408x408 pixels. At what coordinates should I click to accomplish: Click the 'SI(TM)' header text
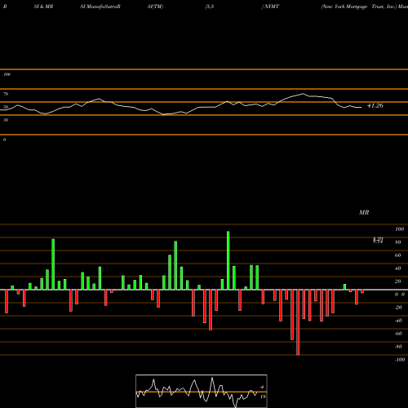(155, 7)
